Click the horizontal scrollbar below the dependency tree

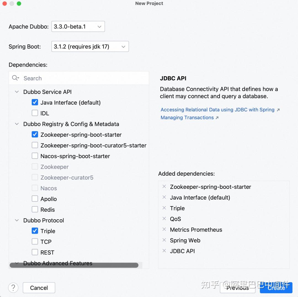point(74,265)
